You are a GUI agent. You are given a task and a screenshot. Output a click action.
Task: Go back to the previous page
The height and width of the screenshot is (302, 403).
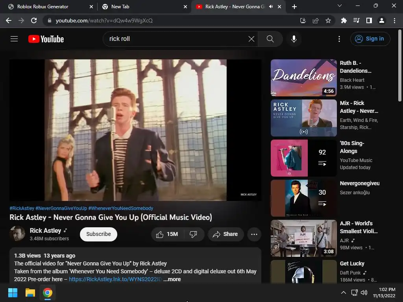(x=9, y=20)
